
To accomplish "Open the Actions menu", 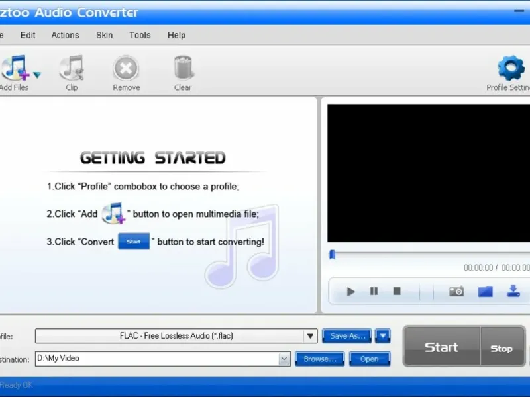I will pos(65,35).
